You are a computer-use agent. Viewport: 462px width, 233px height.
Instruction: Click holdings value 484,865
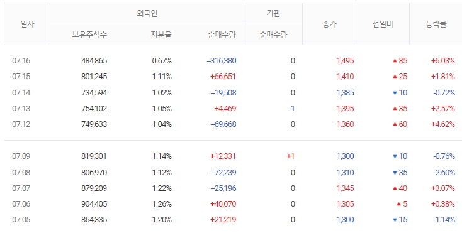click(94, 61)
